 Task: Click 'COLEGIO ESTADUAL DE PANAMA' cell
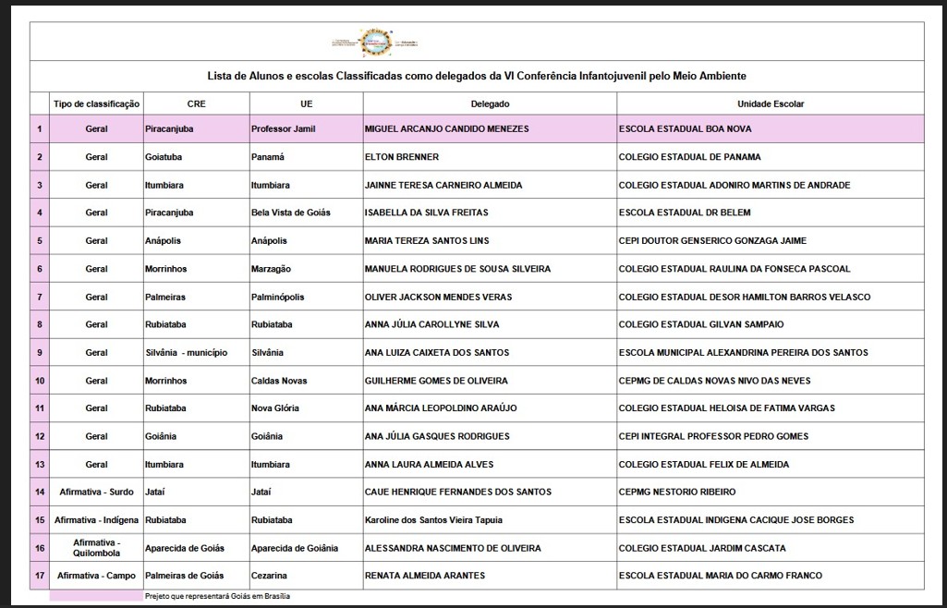click(x=689, y=157)
